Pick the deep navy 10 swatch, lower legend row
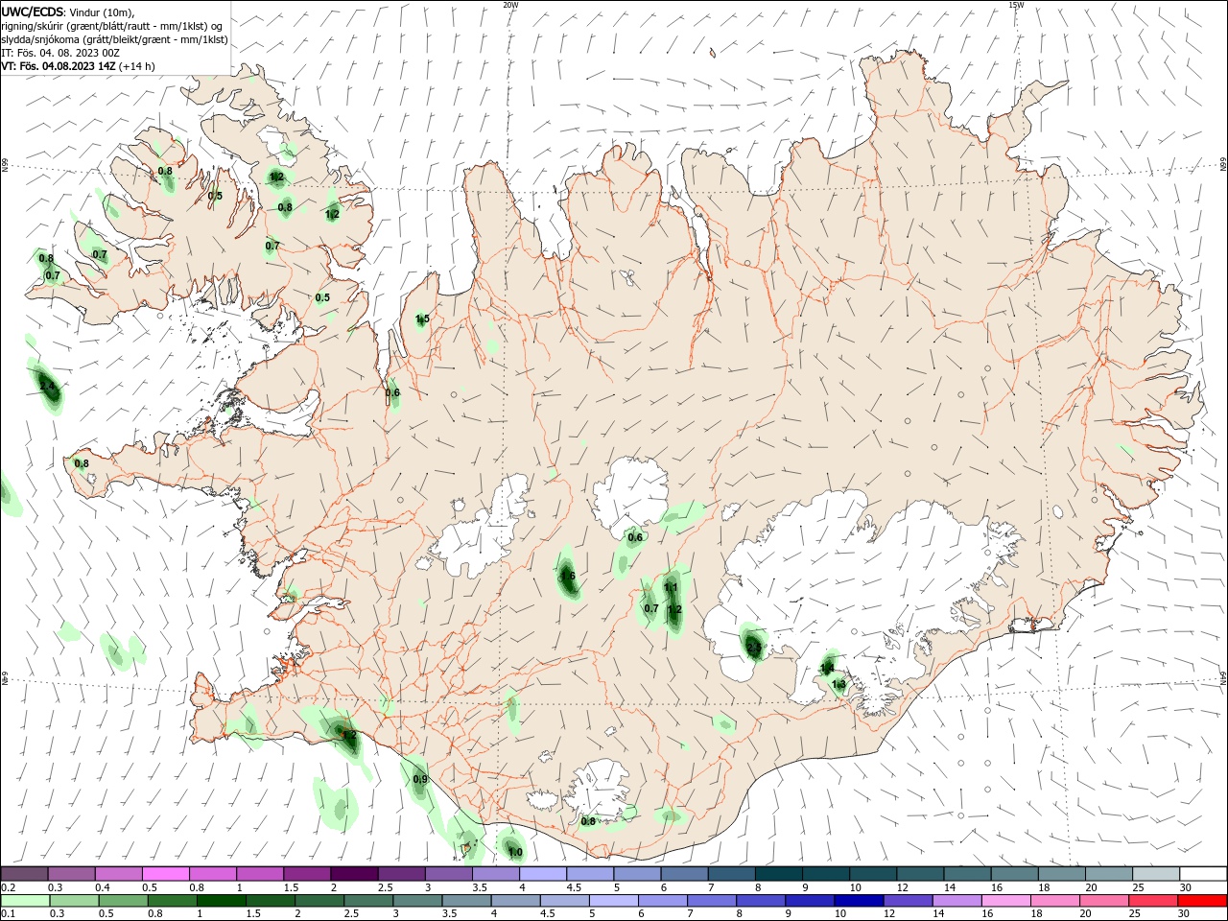 click(x=858, y=901)
